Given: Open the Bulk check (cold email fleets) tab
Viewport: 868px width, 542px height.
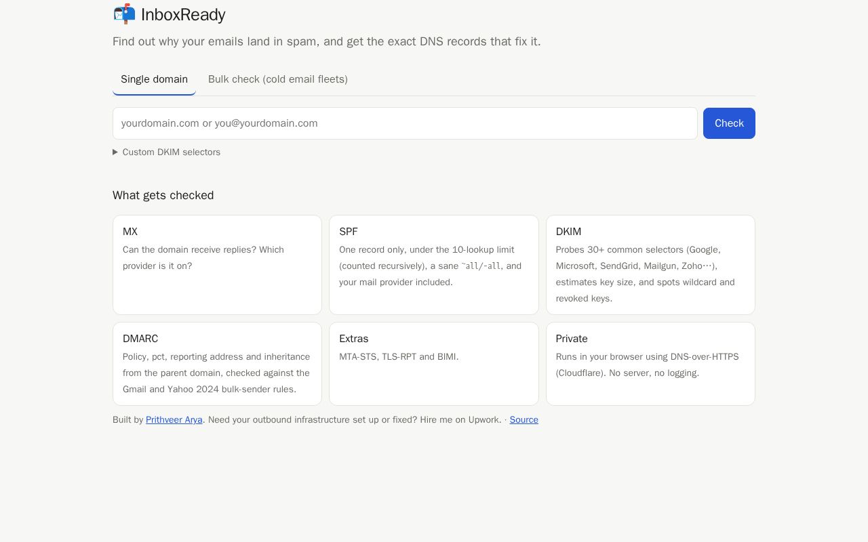Looking at the screenshot, I should click(278, 79).
